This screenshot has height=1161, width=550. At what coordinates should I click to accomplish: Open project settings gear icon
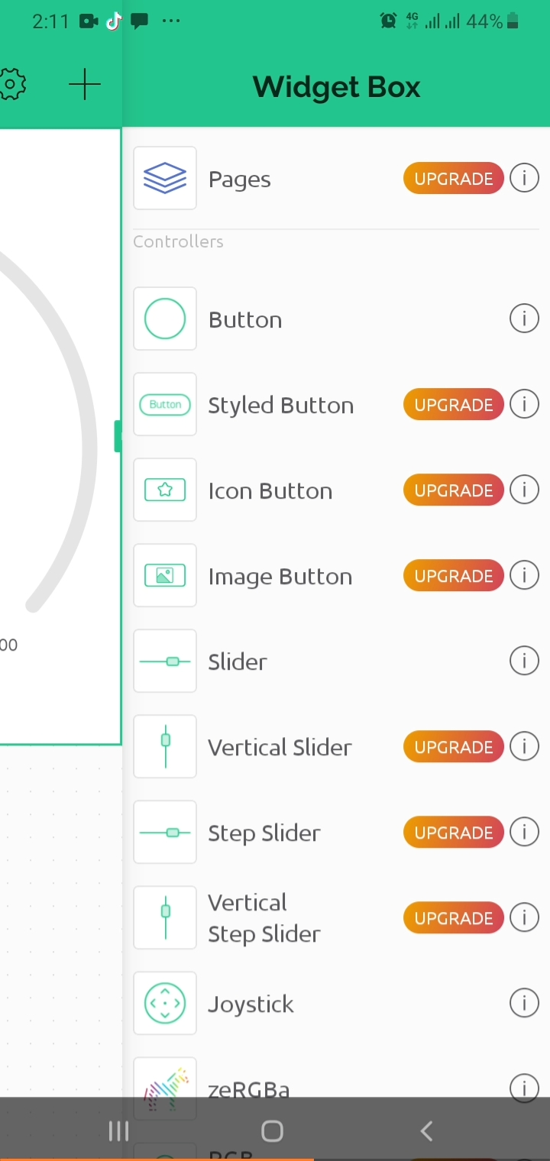pos(12,85)
